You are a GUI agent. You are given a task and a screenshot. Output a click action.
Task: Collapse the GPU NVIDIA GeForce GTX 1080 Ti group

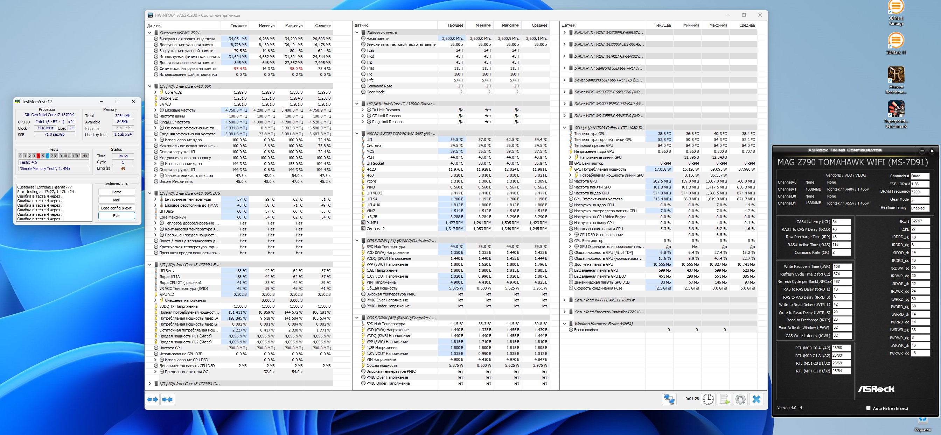coord(564,128)
